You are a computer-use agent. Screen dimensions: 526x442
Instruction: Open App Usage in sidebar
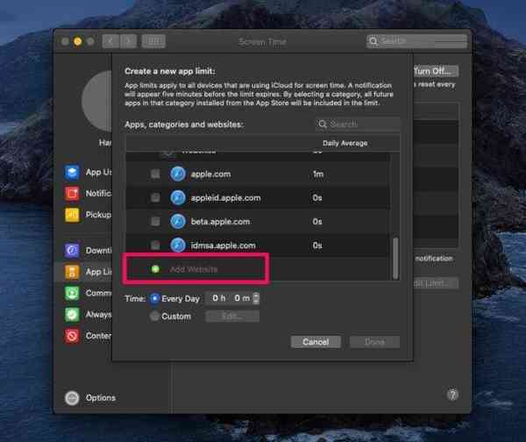click(x=88, y=172)
